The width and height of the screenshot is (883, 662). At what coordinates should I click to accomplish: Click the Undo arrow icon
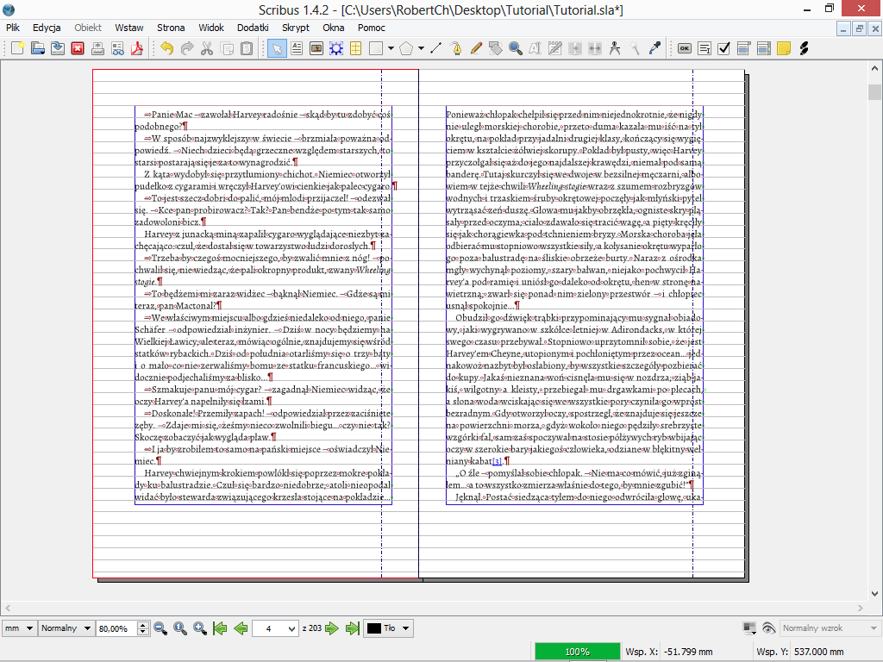coord(166,48)
